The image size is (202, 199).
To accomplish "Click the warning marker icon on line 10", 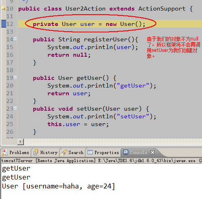I will pos(3,8).
